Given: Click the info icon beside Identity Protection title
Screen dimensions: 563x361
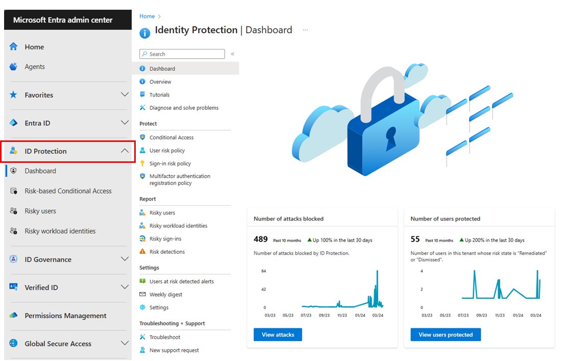Looking at the screenshot, I should tap(144, 33).
